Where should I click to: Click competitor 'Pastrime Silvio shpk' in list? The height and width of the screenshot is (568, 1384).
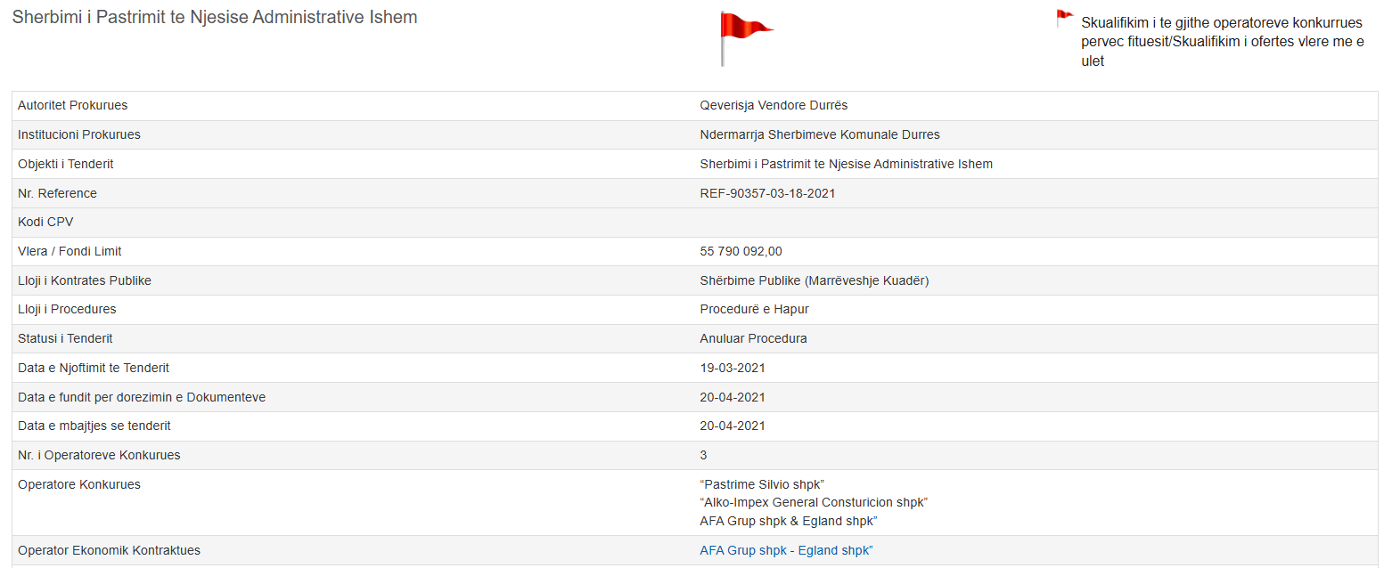pyautogui.click(x=762, y=484)
